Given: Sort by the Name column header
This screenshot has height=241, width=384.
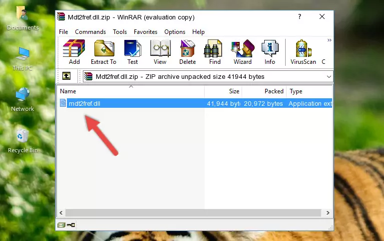Looking at the screenshot, I should click(x=131, y=91).
